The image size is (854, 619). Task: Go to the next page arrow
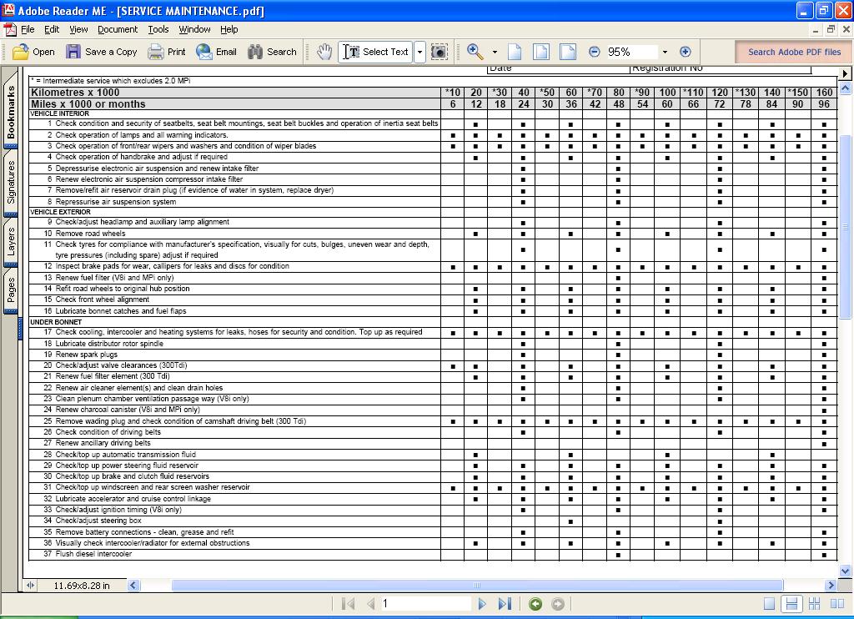[482, 604]
